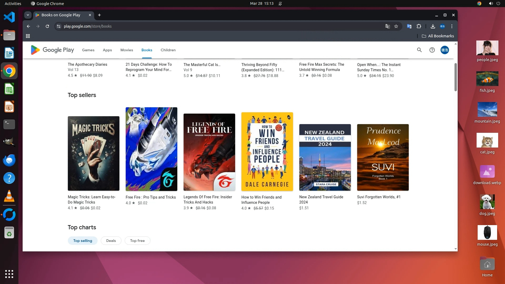Image resolution: width=505 pixels, height=284 pixels.
Task: Select the Deals chart chip
Action: (x=111, y=241)
